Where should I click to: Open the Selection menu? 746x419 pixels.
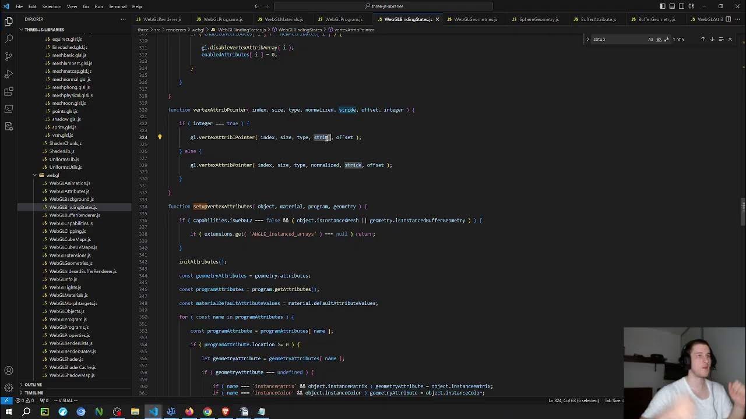coord(51,6)
